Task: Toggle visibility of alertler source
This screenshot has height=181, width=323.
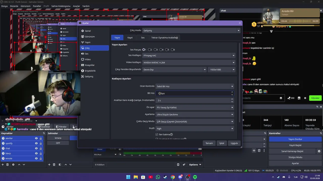Action: (x=36, y=138)
